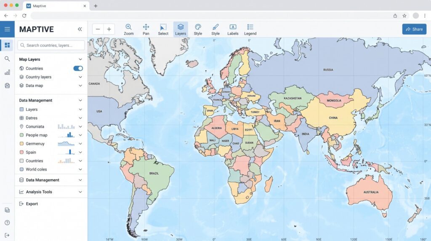The height and width of the screenshot is (241, 431).
Task: Check the Spain checkbox
Action: click(x=21, y=152)
